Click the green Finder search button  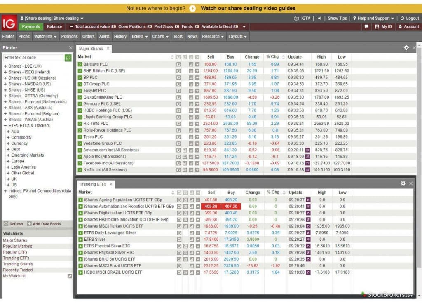coord(68,58)
